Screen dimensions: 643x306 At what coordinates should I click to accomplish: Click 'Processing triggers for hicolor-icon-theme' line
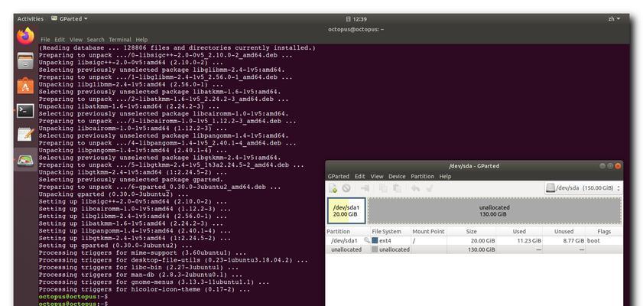pyautogui.click(x=144, y=289)
